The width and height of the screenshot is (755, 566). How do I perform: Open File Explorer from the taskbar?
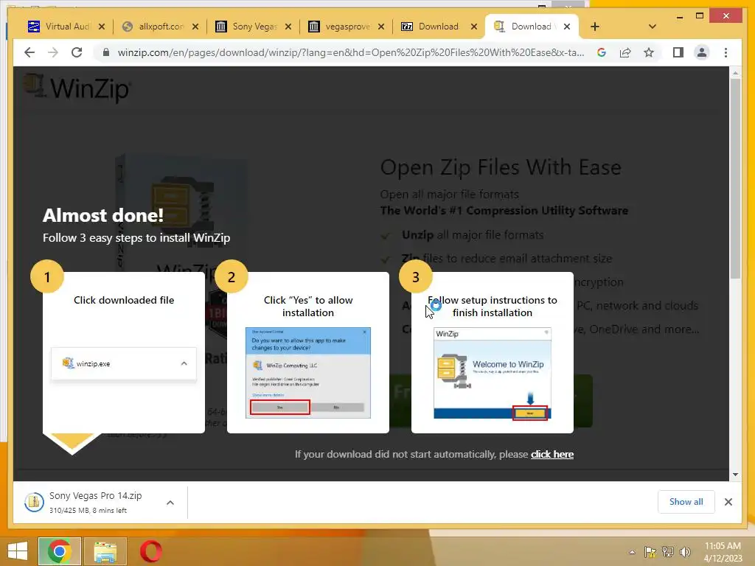click(x=105, y=551)
